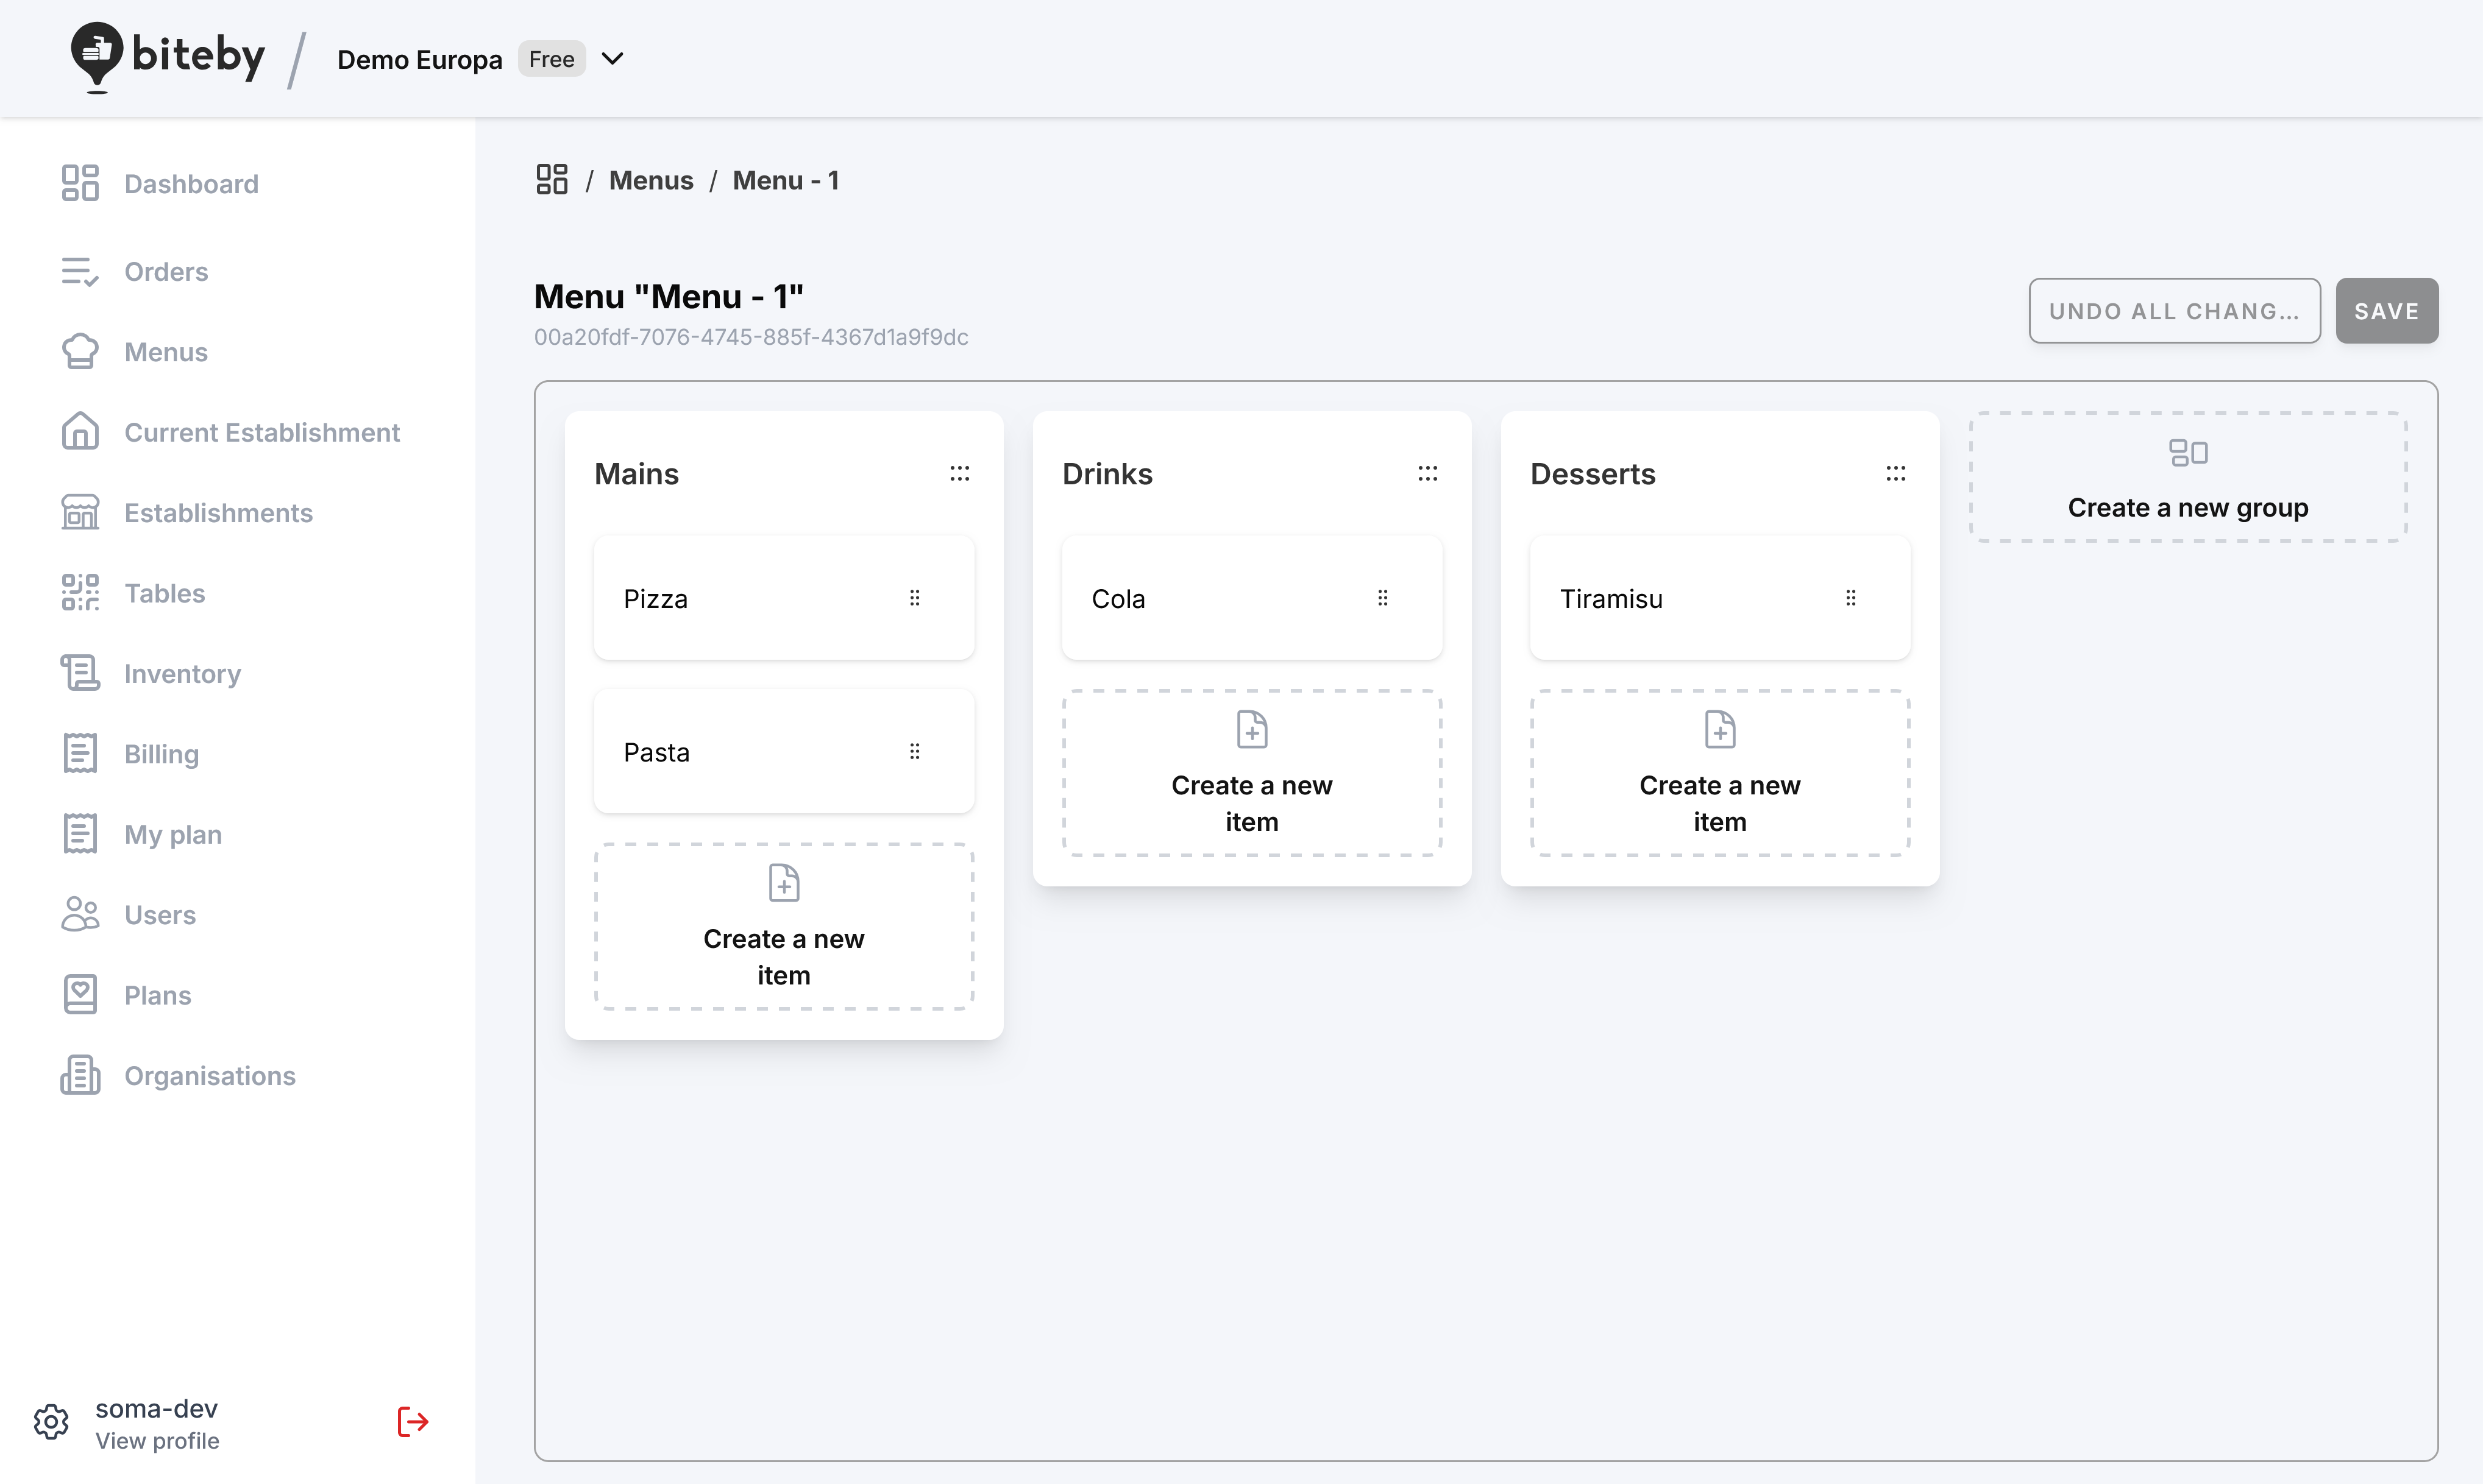
Task: Click Undo All Changes button
Action: tap(2174, 311)
